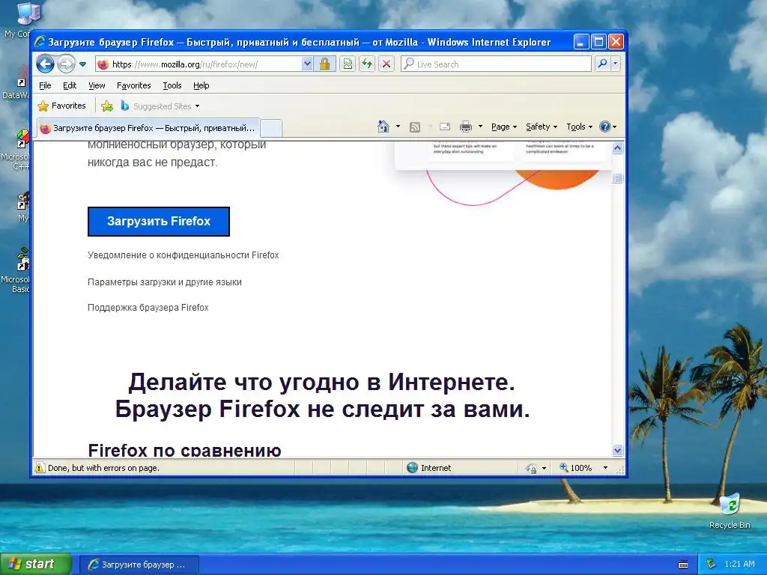Open the Tools menu in menu bar
The image size is (767, 575).
172,85
